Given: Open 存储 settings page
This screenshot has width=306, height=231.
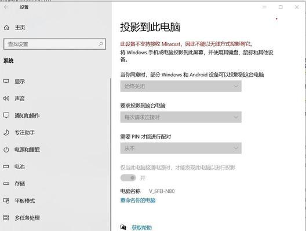Looking at the screenshot, I should tap(20, 184).
